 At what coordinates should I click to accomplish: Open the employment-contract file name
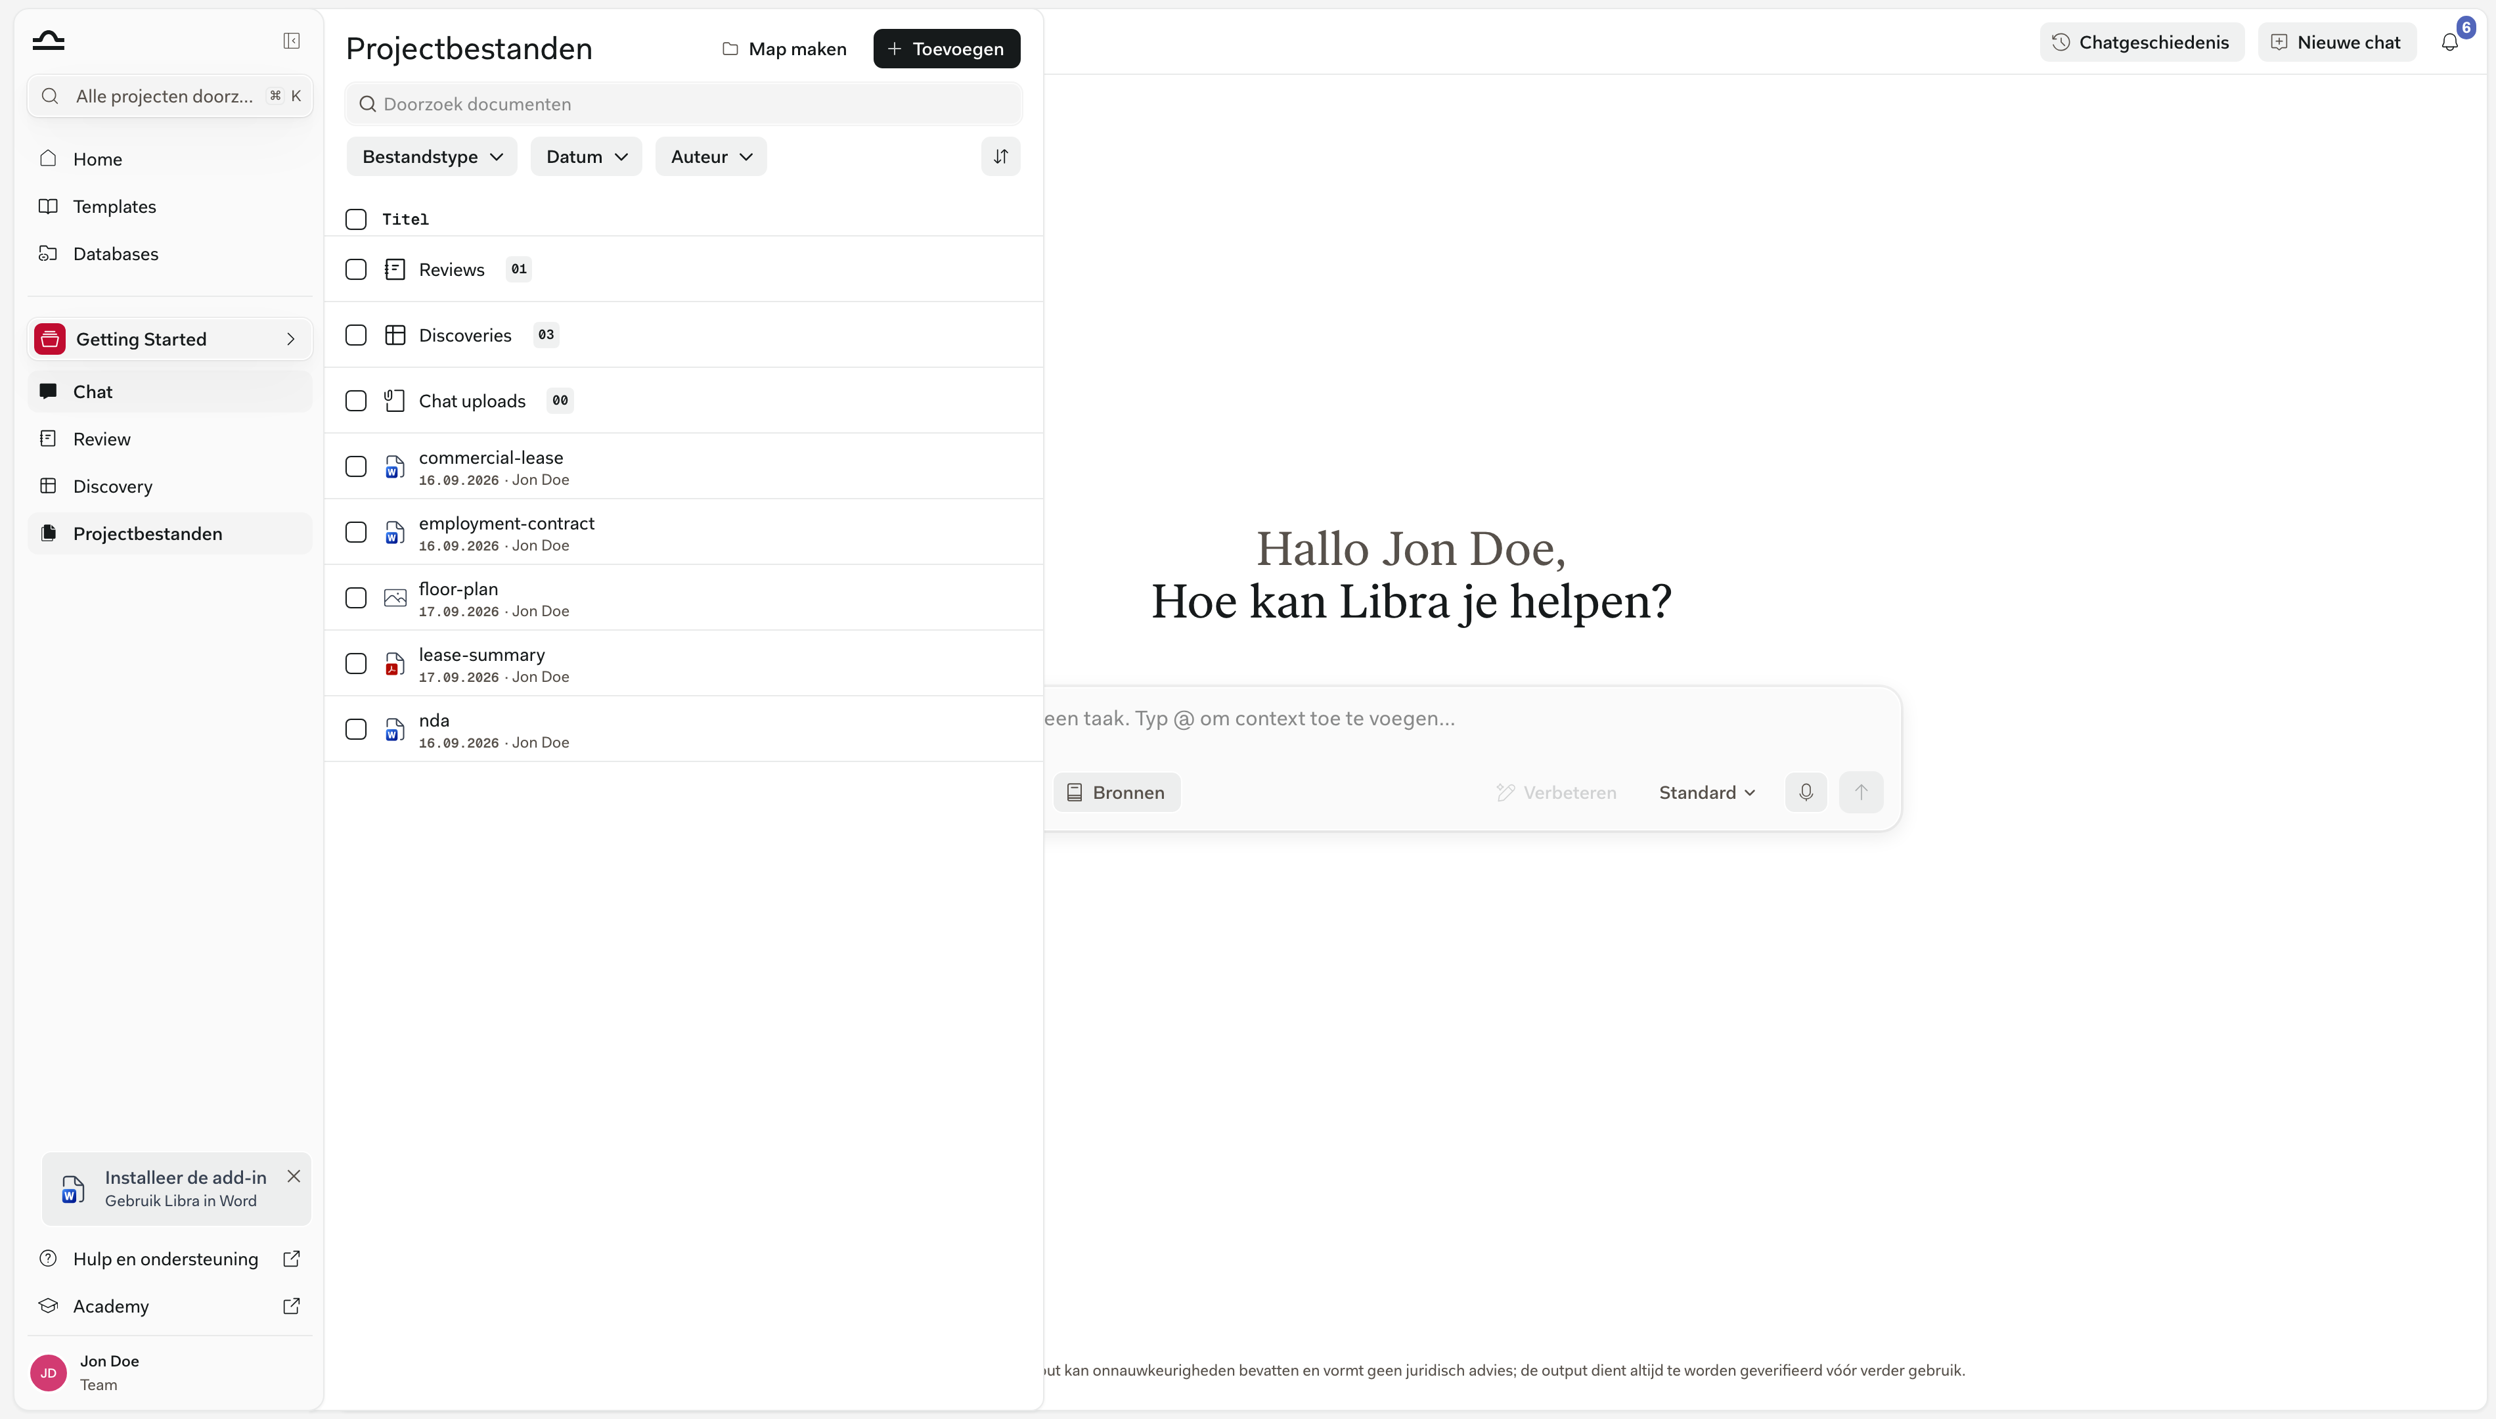point(506,522)
